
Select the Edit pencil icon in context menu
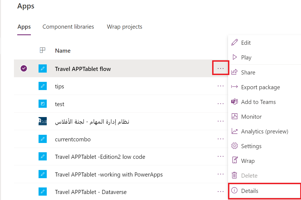(x=235, y=43)
